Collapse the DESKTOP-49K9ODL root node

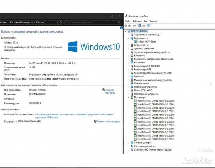125,31
